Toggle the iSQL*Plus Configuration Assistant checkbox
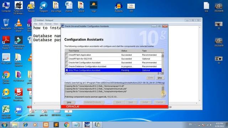 [67, 70]
